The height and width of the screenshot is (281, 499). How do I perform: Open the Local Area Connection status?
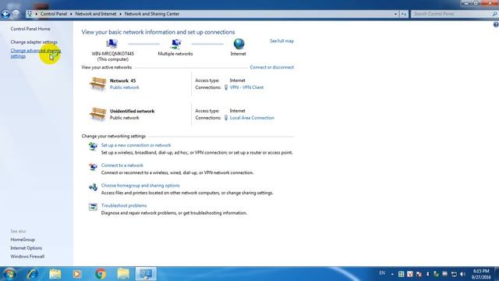click(x=252, y=118)
